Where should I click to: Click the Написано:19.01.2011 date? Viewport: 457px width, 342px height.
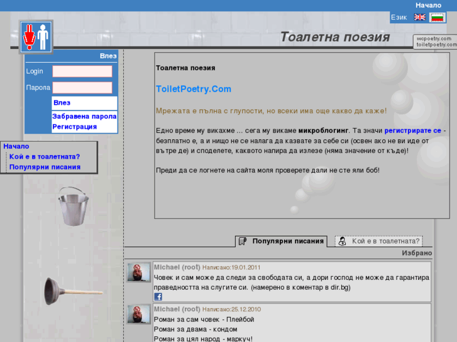[x=231, y=267]
